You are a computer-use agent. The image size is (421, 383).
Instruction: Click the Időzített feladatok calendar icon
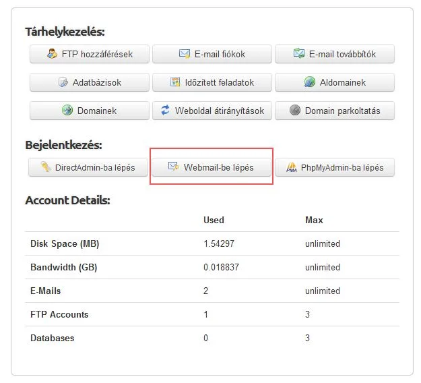(x=175, y=82)
